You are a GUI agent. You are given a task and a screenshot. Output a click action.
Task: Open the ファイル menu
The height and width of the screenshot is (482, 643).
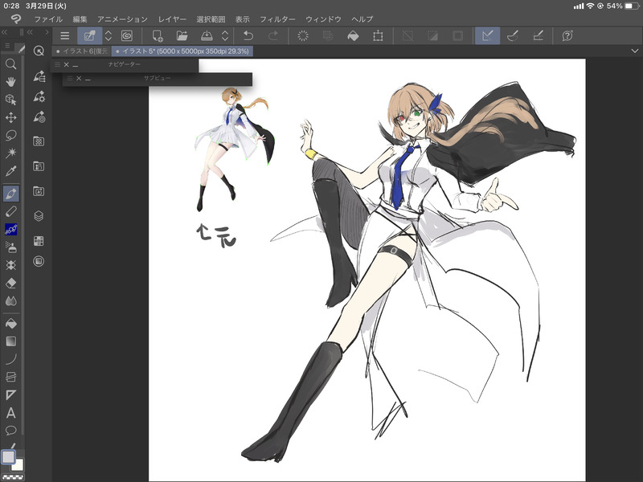[48, 19]
